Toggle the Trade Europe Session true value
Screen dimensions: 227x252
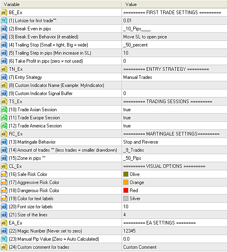point(174,118)
